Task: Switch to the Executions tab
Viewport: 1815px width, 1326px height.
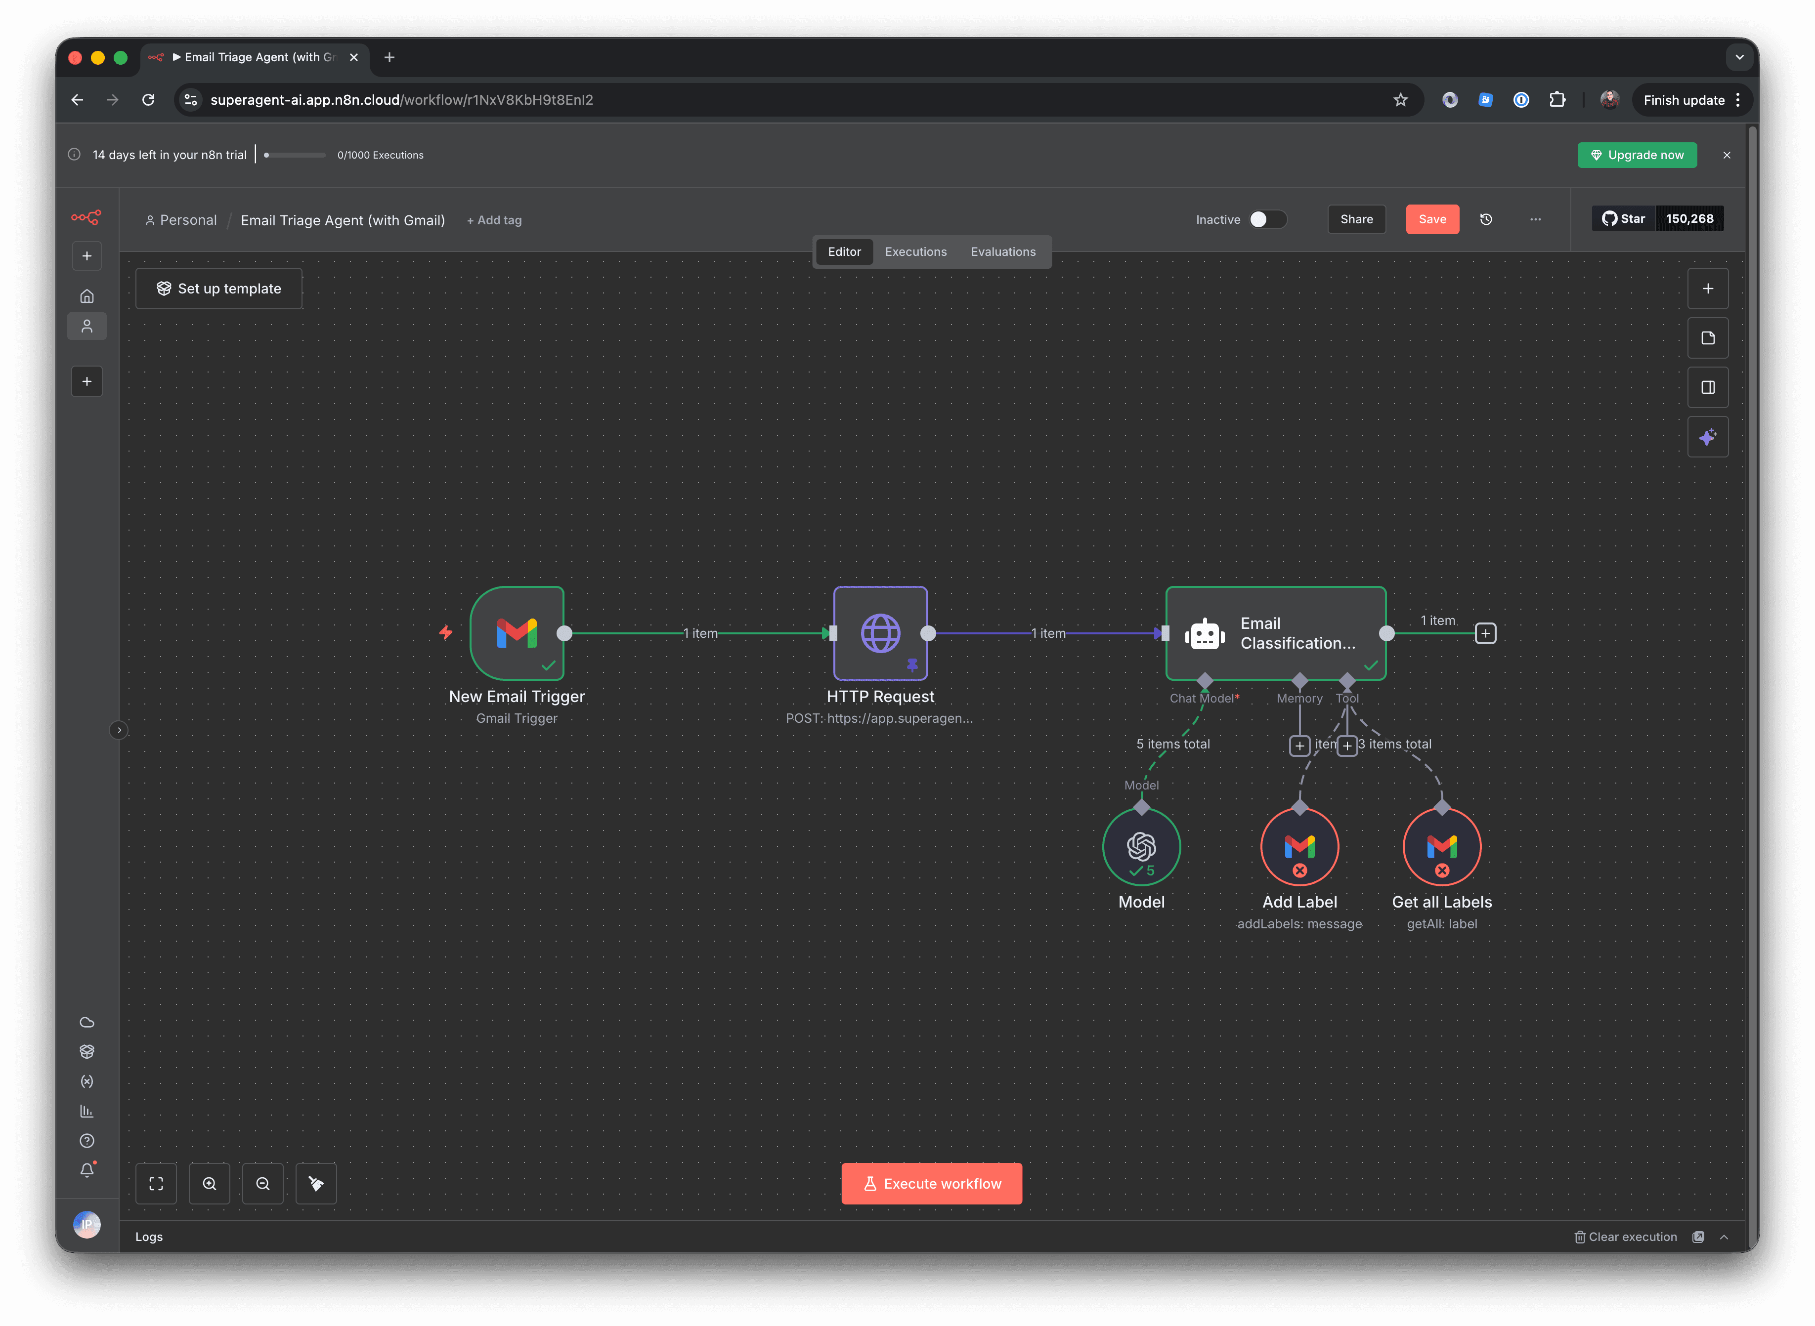Action: (x=915, y=251)
